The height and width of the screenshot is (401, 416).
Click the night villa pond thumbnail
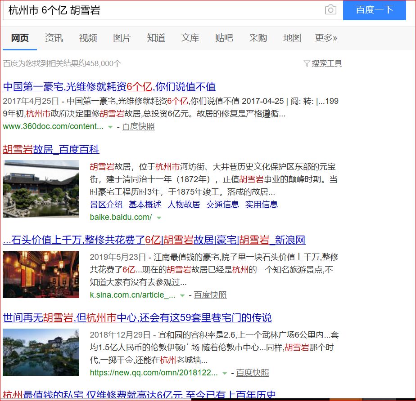41,352
